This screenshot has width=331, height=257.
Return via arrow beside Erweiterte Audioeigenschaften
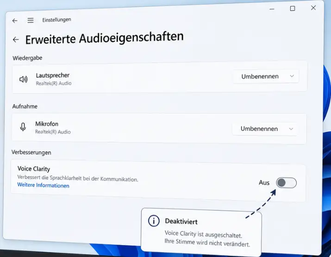pyautogui.click(x=16, y=40)
